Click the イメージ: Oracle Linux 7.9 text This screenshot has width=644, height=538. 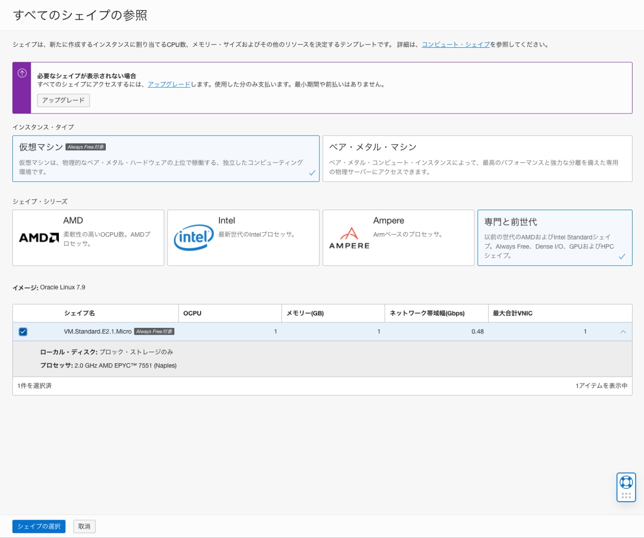[x=49, y=287]
